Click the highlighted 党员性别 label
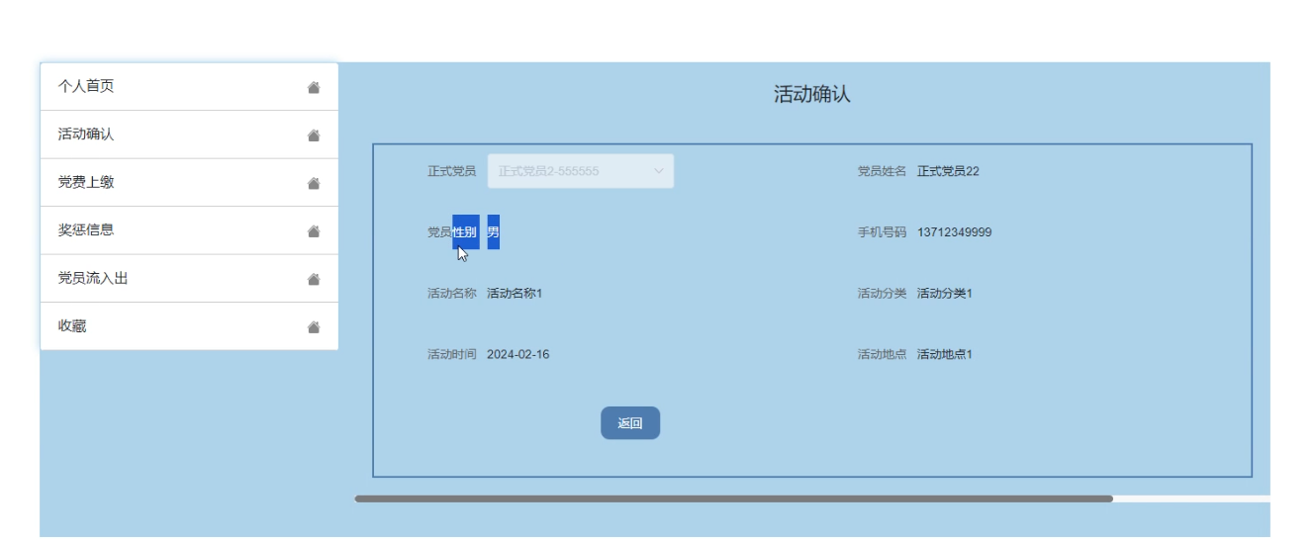This screenshot has height=540, width=1314. coord(452,232)
